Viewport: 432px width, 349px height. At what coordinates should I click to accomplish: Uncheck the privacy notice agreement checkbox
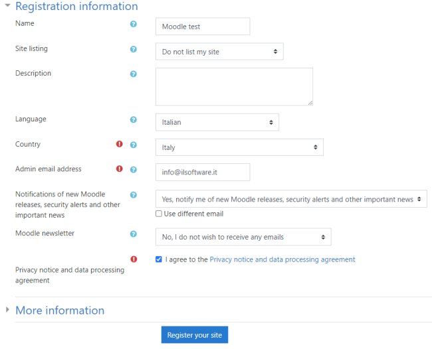(x=158, y=259)
